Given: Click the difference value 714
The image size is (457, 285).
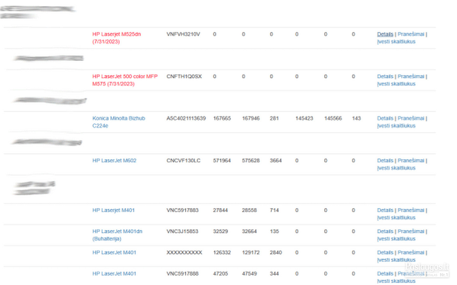Looking at the screenshot, I should (x=274, y=210).
